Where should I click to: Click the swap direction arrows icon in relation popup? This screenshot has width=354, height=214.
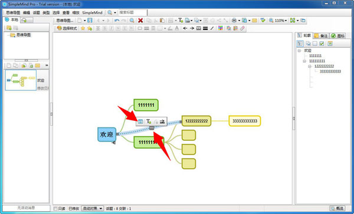click(162, 121)
